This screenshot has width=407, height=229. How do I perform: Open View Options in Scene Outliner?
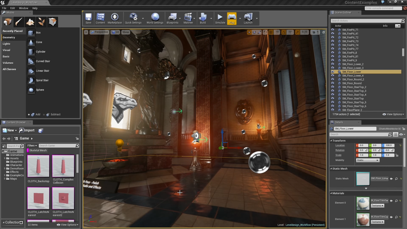(x=393, y=114)
